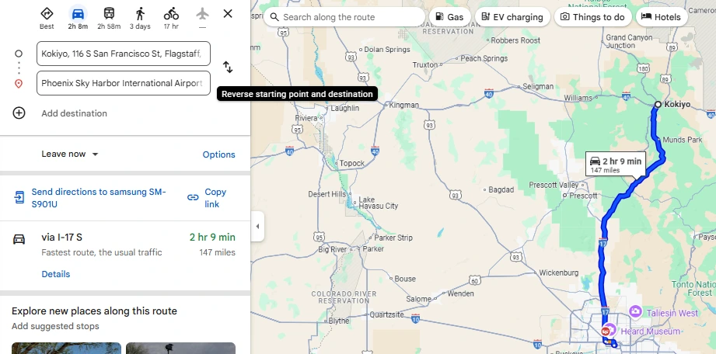Viewport: 716px width, 354px height.
Task: Click the Add destination plus icon
Action: coord(19,113)
